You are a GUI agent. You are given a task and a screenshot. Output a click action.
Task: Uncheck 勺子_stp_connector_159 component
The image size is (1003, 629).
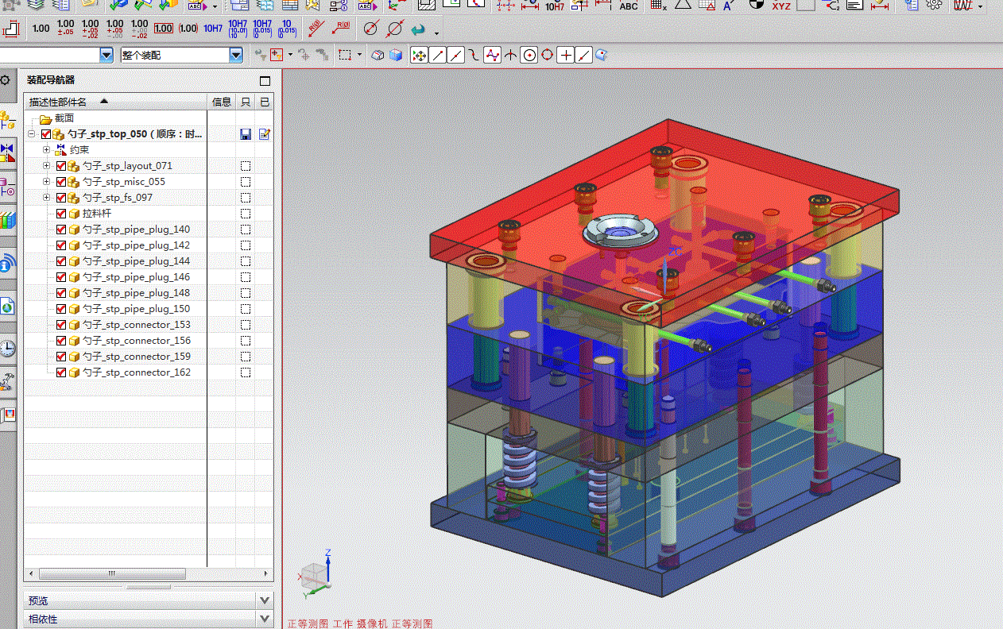(61, 357)
